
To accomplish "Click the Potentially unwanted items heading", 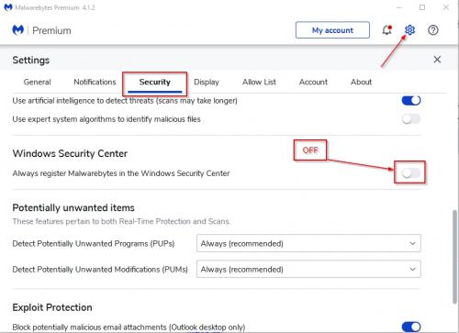I will pyautogui.click(x=73, y=208).
